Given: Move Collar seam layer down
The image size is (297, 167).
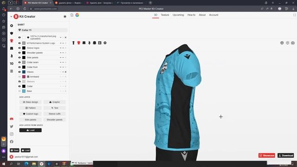Looking at the screenshot, I should pos(61,62).
